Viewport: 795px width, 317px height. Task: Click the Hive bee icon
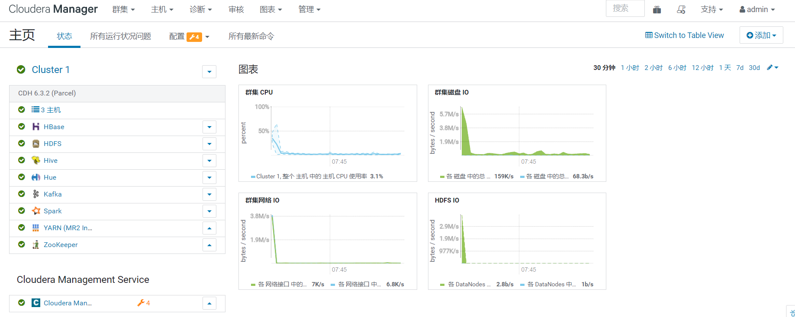point(36,160)
